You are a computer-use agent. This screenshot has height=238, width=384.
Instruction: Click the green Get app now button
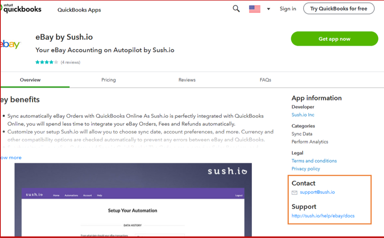(334, 39)
